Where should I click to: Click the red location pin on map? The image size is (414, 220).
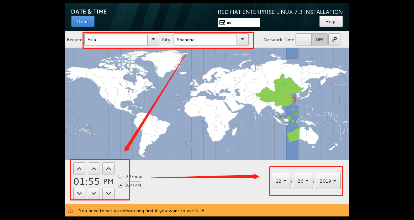click(x=293, y=99)
